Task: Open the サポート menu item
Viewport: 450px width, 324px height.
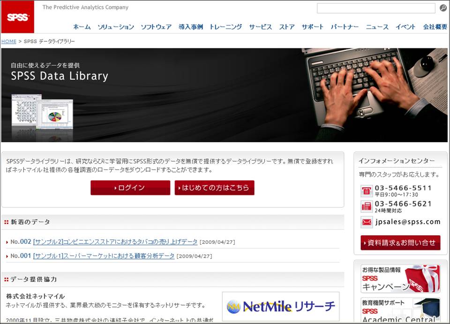Action: click(x=313, y=27)
